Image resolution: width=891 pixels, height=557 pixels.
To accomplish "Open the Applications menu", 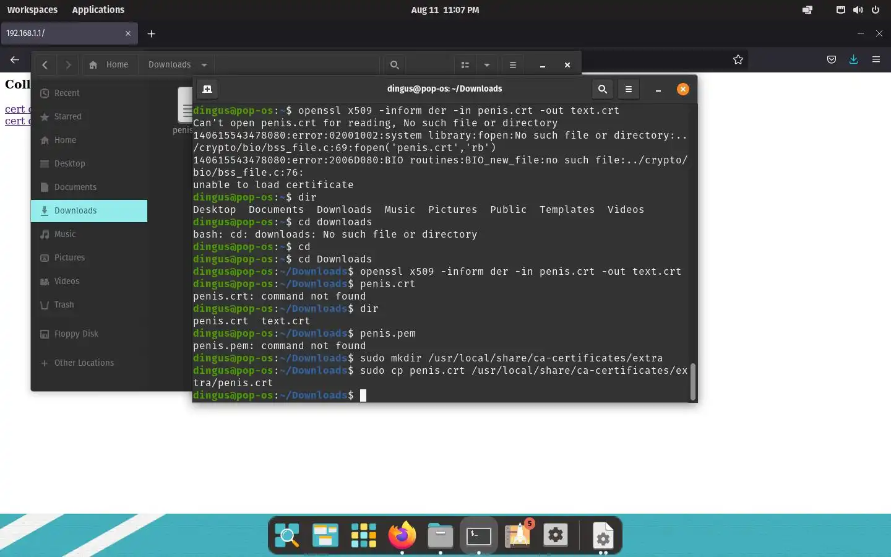I will coord(98,10).
